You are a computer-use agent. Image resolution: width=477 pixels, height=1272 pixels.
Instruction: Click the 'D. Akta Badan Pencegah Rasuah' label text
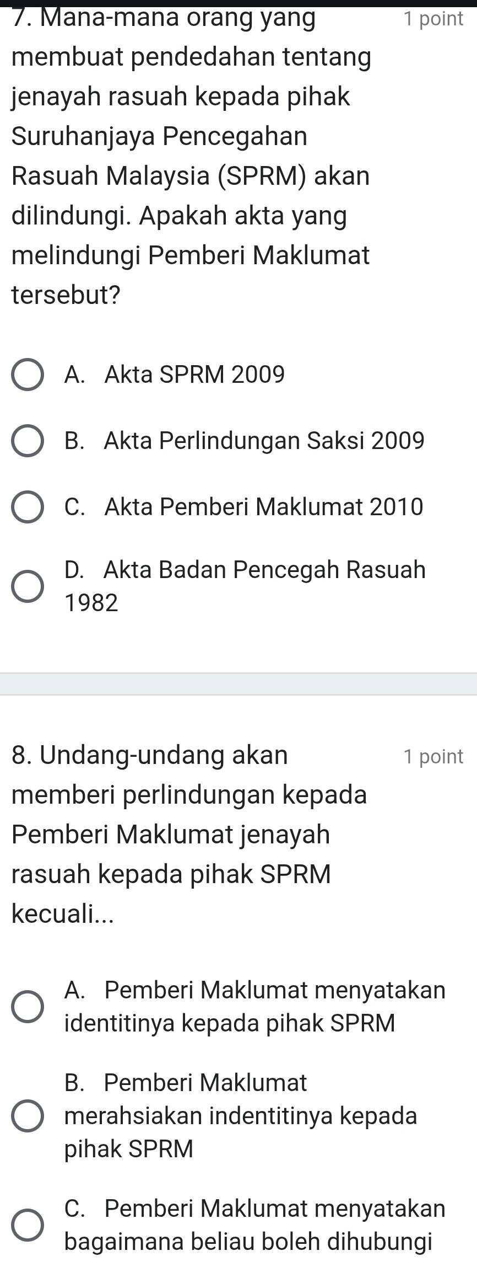click(245, 570)
